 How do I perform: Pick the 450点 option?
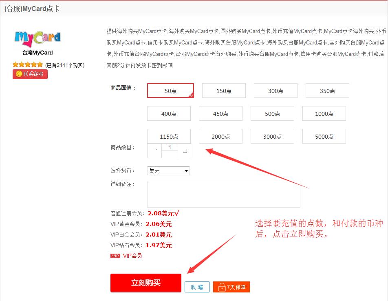(x=220, y=113)
